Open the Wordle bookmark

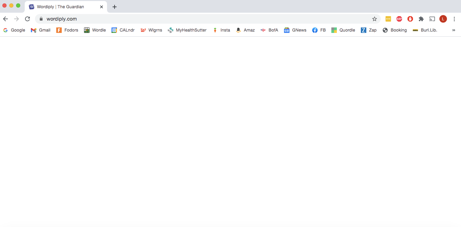(95, 30)
